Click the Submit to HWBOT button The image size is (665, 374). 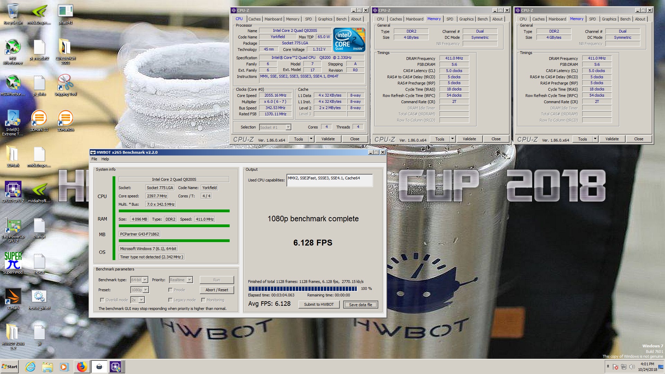[319, 305]
